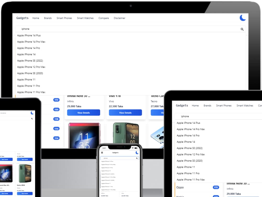Select Apple iPhone 14 on right tablet
The image size is (262, 197).
[186, 142]
